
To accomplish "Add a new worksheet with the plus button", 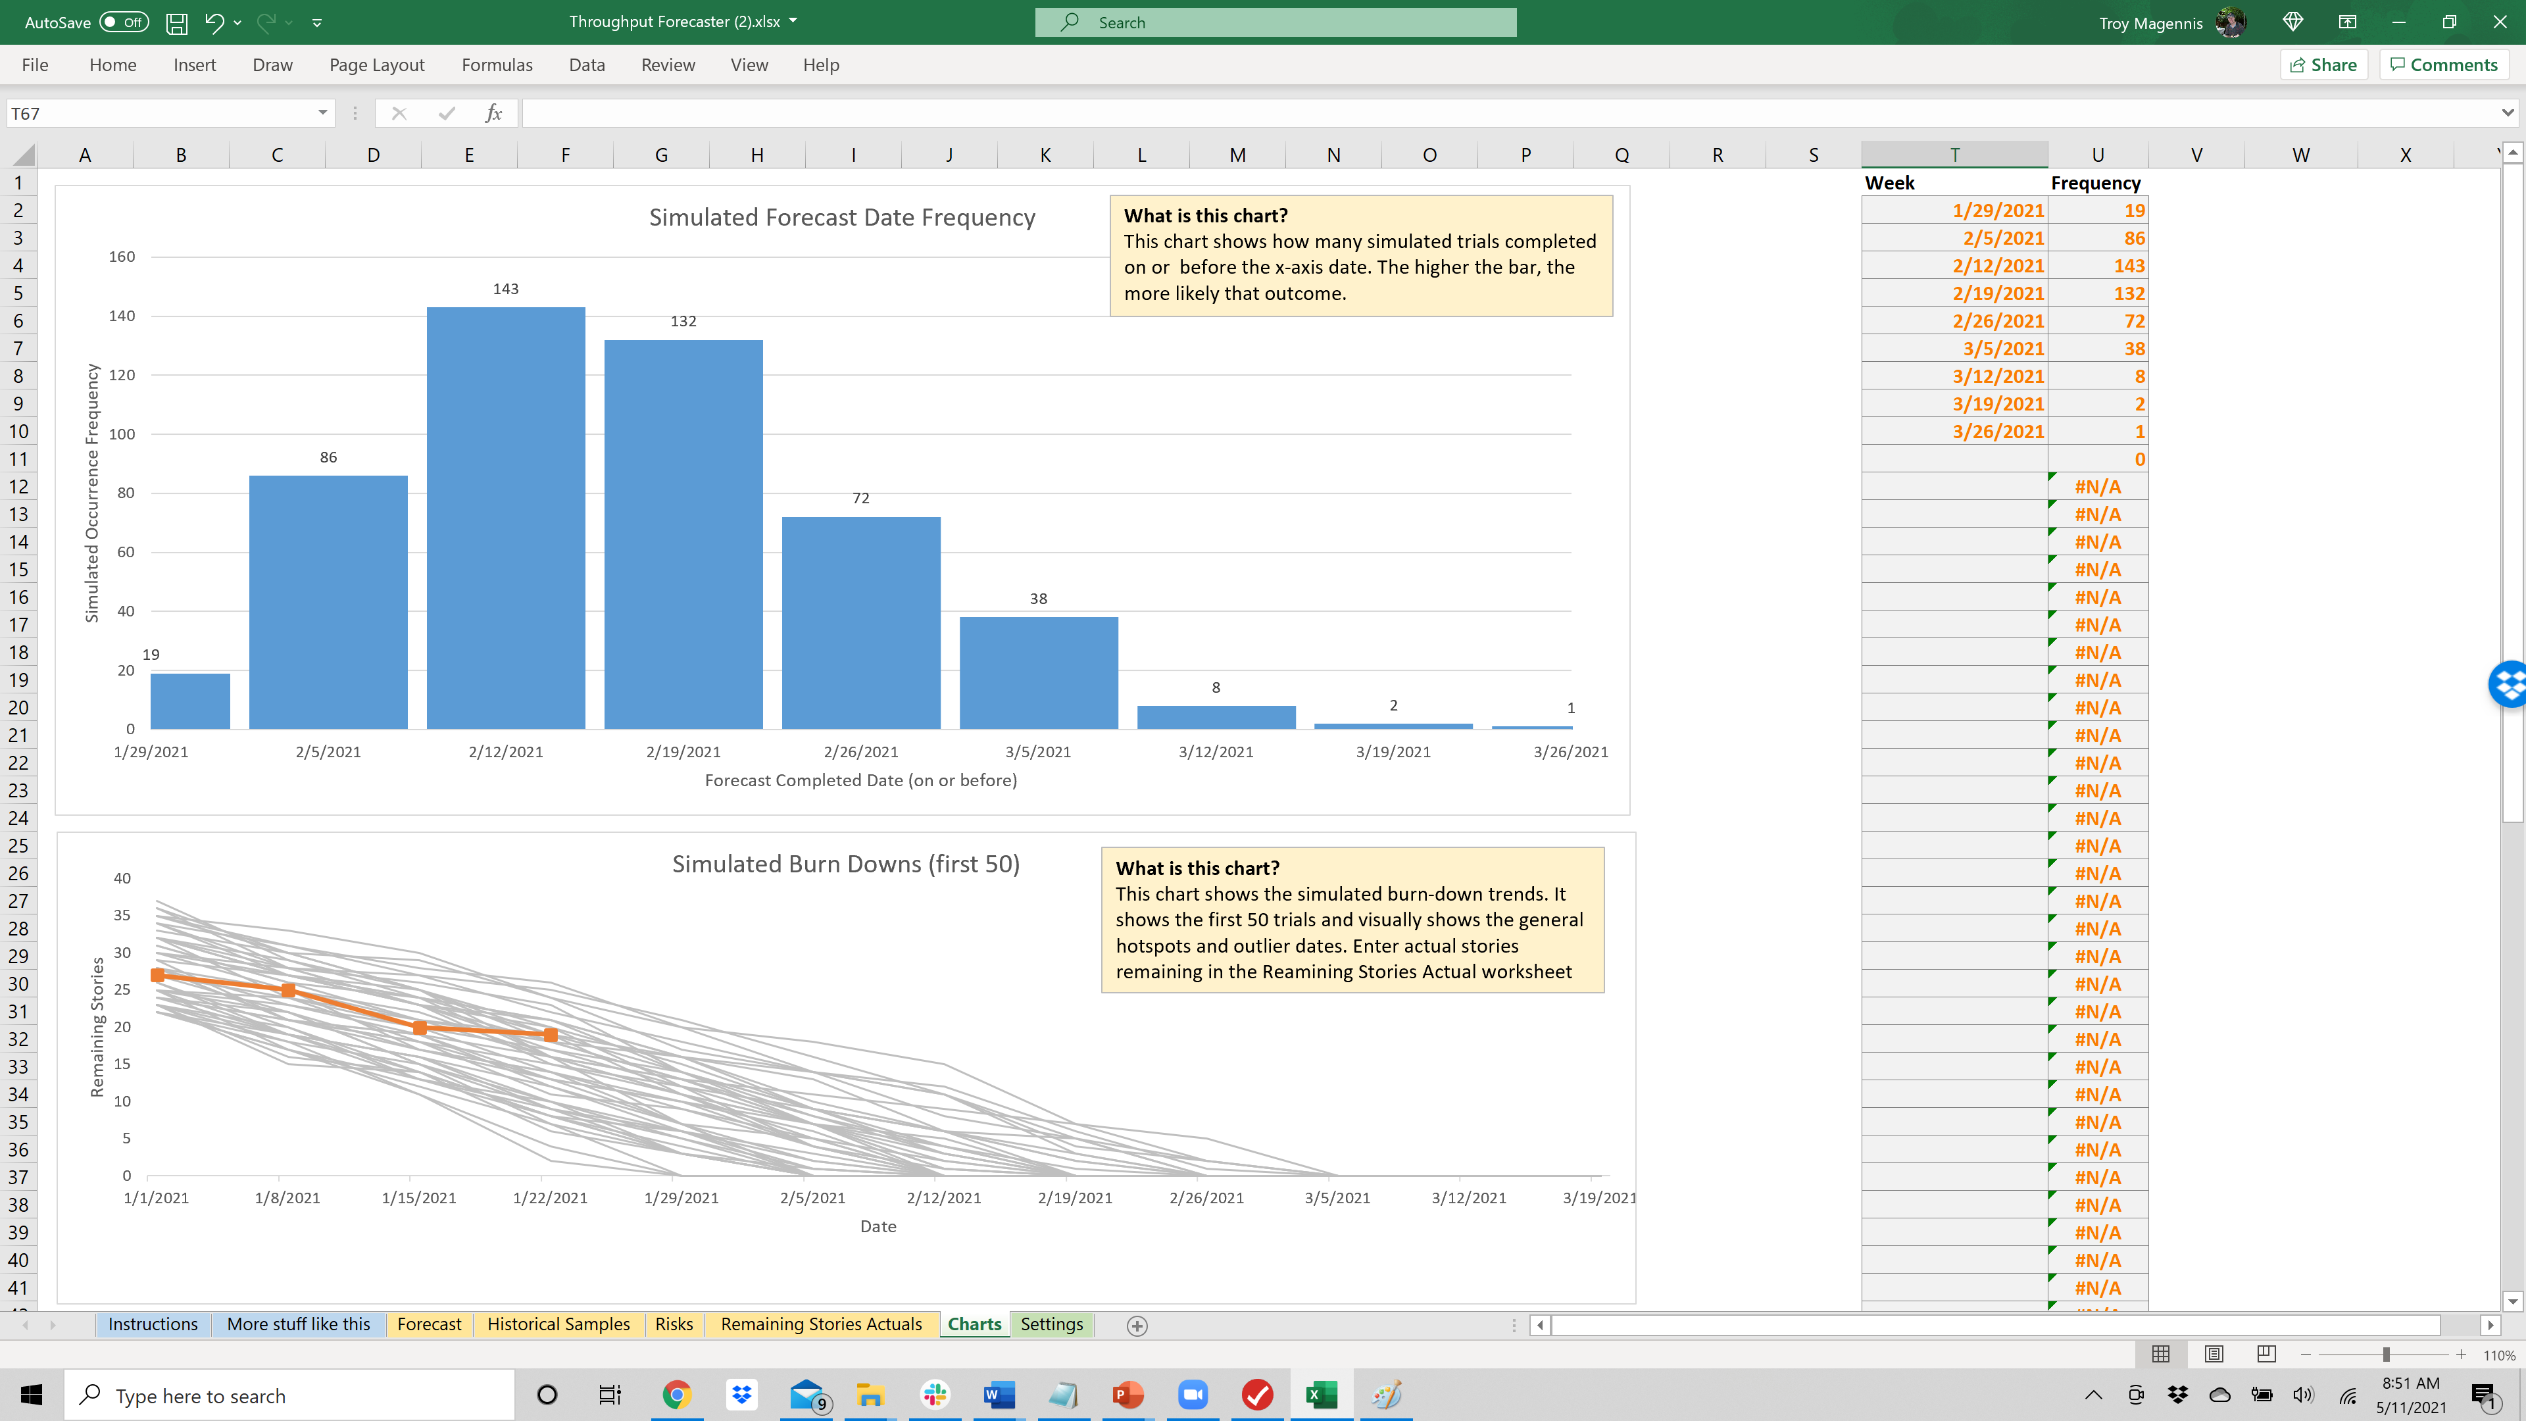I will [1137, 1325].
